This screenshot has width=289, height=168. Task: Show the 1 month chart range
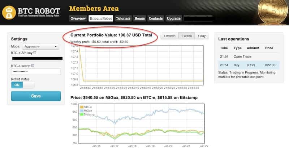[x=169, y=36]
